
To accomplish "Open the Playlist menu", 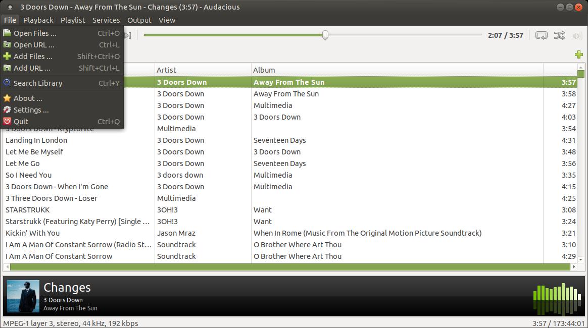I will pos(73,20).
